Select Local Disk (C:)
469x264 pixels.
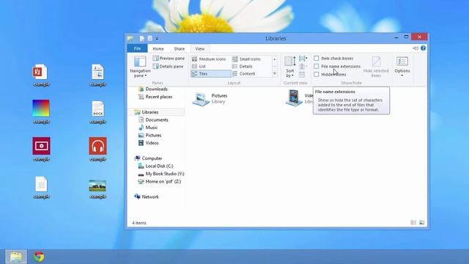pos(155,166)
